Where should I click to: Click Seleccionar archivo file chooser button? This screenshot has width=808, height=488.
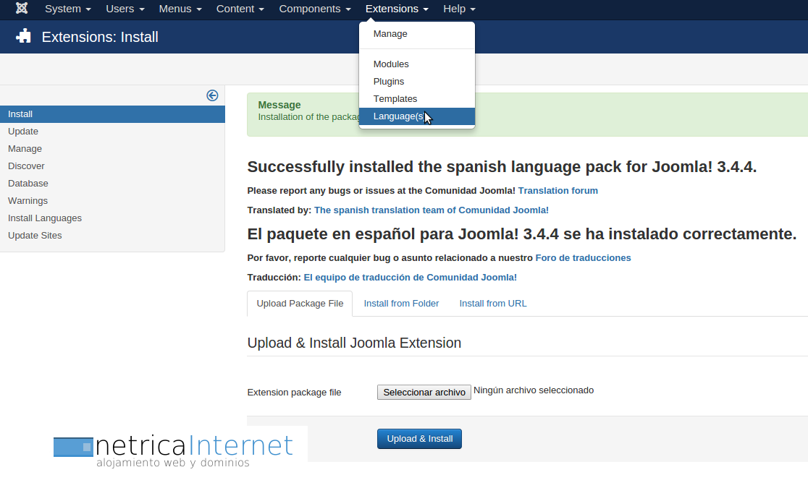424,392
